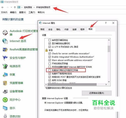126x118 pixels.
Task: Open the 显示 monitor icon
Action: [5, 108]
